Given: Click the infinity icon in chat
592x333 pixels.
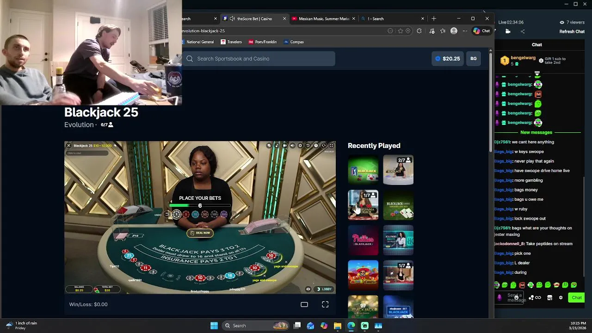Looking at the screenshot, I should click(538, 297).
